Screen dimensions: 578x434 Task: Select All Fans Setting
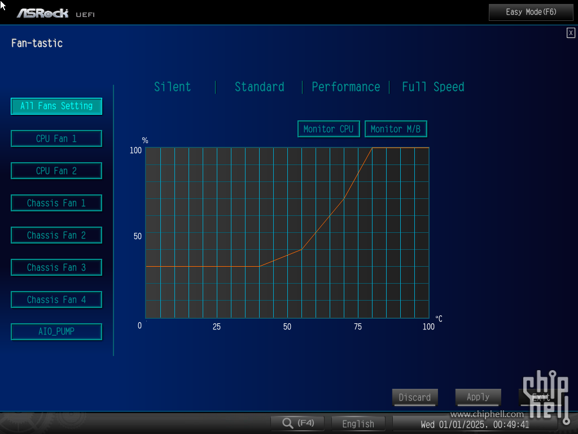(x=56, y=106)
